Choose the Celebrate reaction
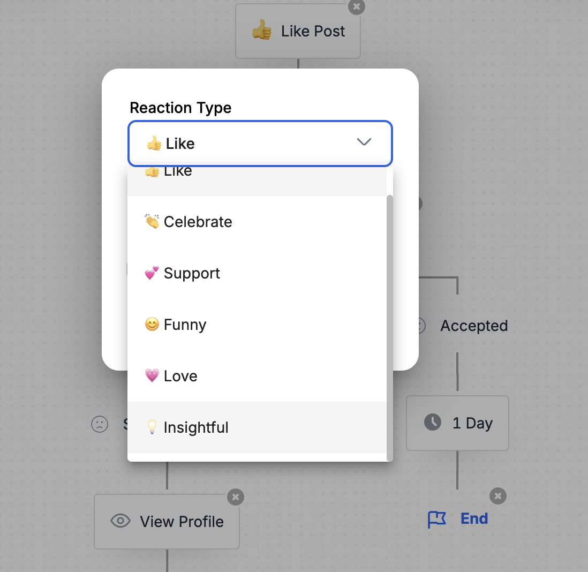 198,222
